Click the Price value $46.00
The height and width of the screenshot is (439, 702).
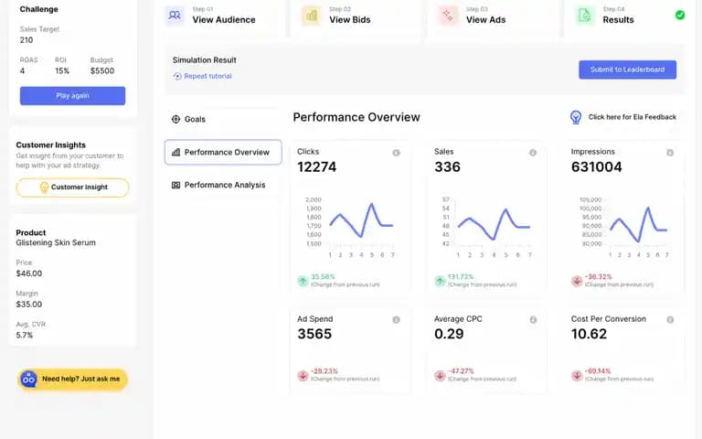pos(29,273)
